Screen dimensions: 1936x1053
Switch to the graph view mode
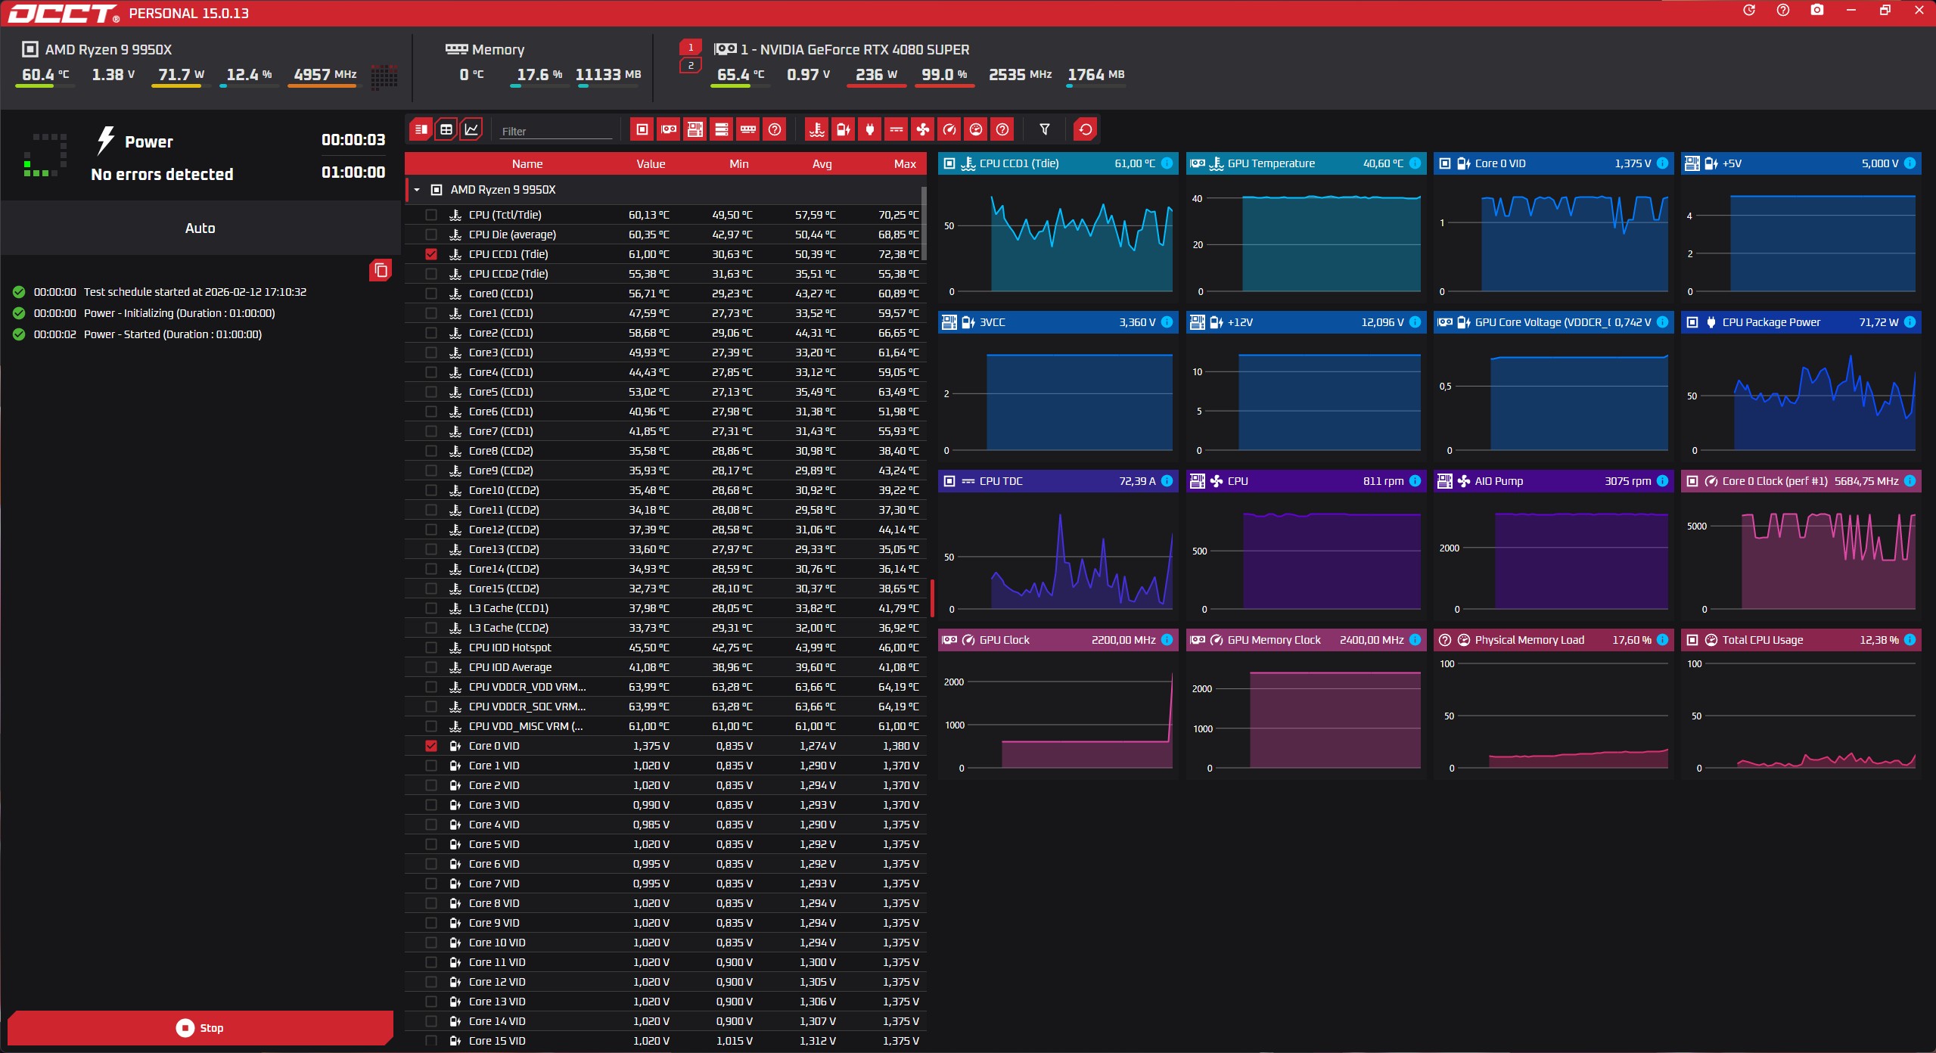click(x=471, y=129)
